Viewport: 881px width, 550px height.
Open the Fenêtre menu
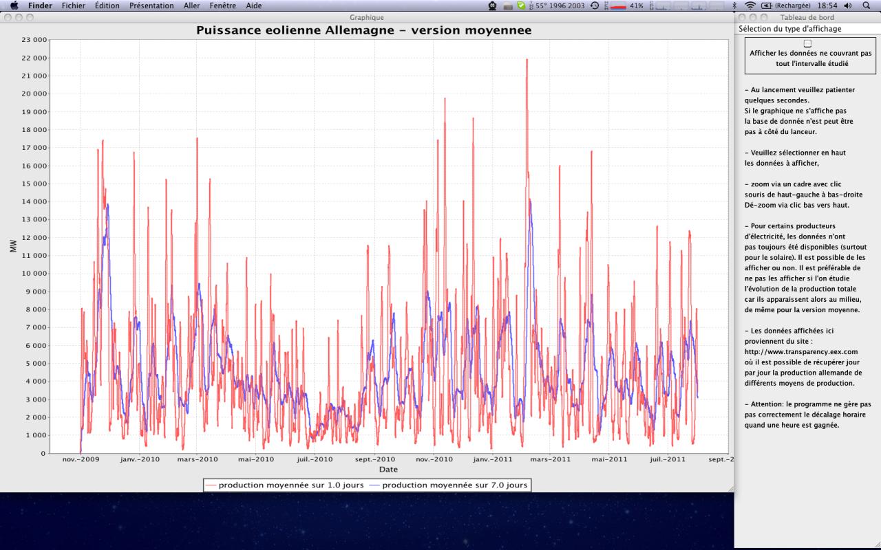point(223,5)
